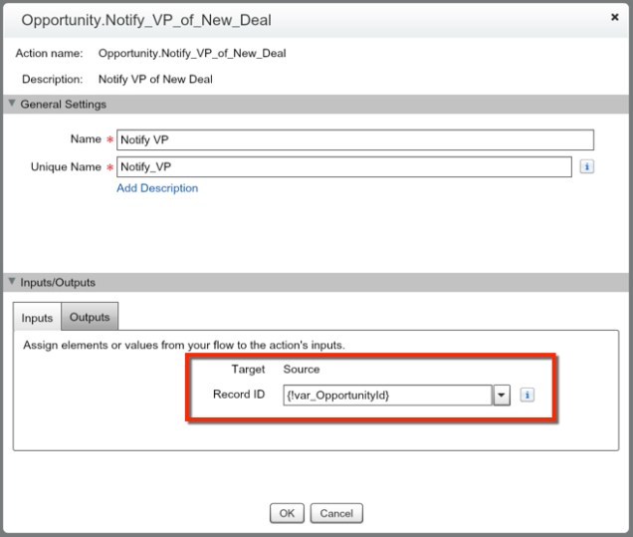The width and height of the screenshot is (633, 537).
Task: Focus the Unique Name field with Notify_VP
Action: (x=344, y=167)
